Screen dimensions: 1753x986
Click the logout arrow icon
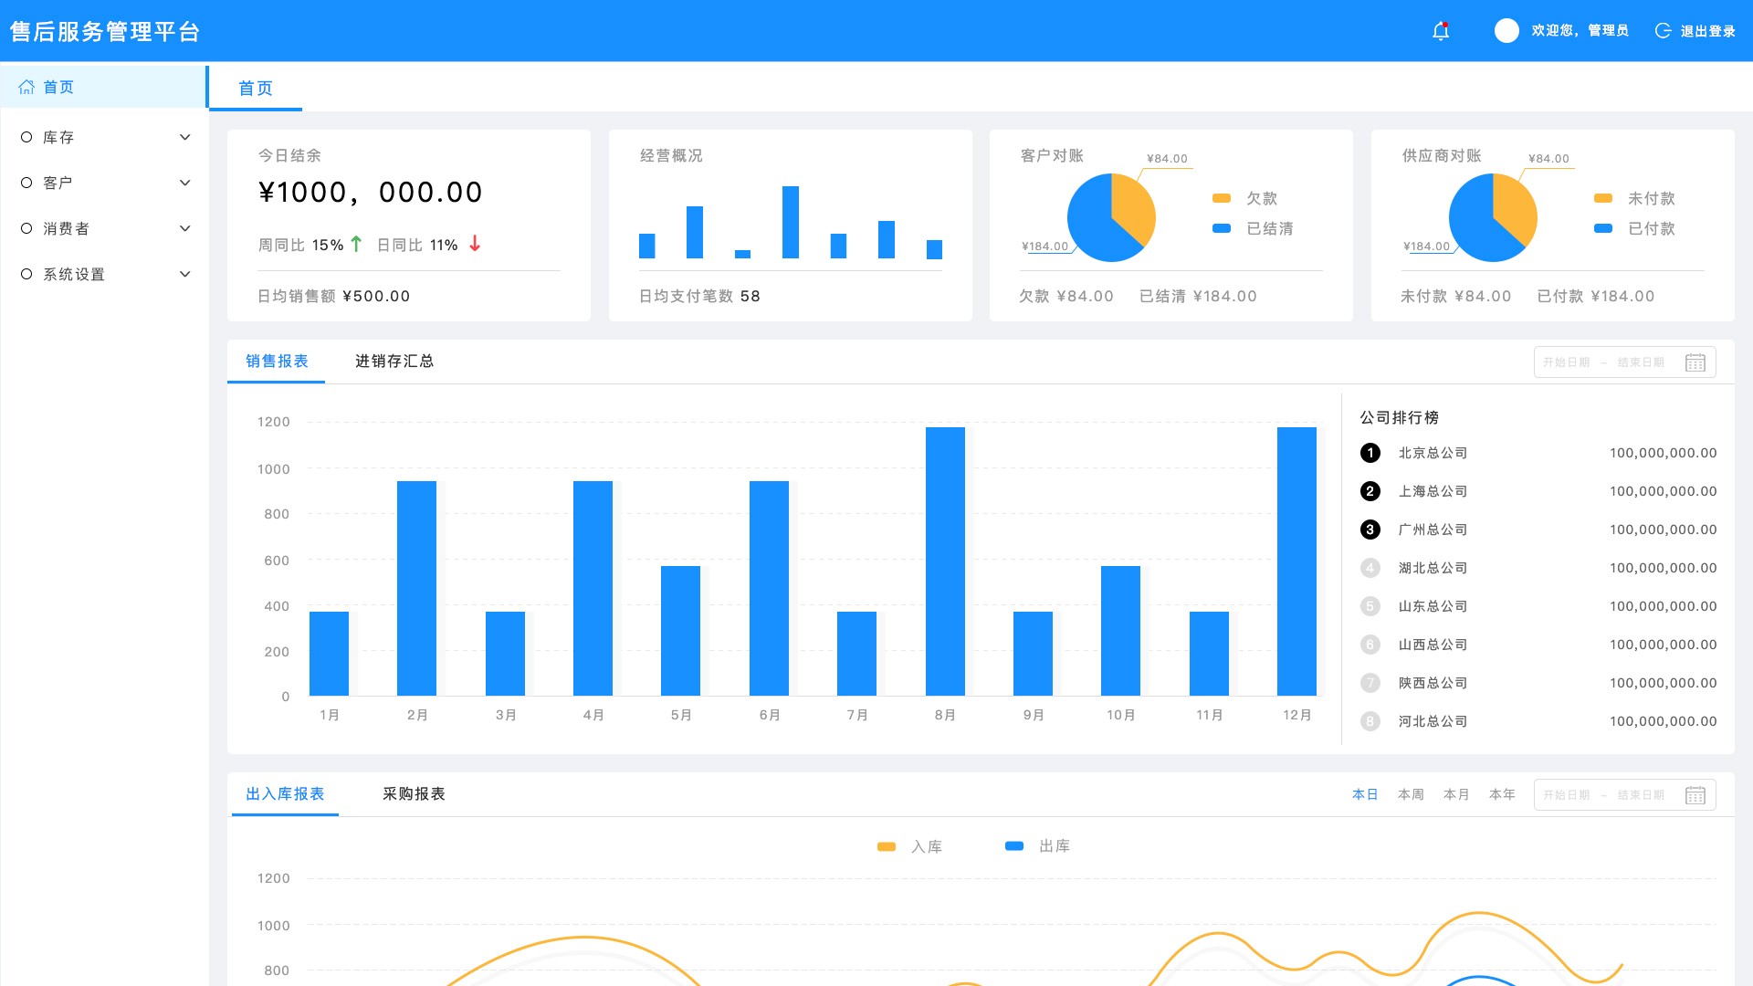coord(1663,31)
